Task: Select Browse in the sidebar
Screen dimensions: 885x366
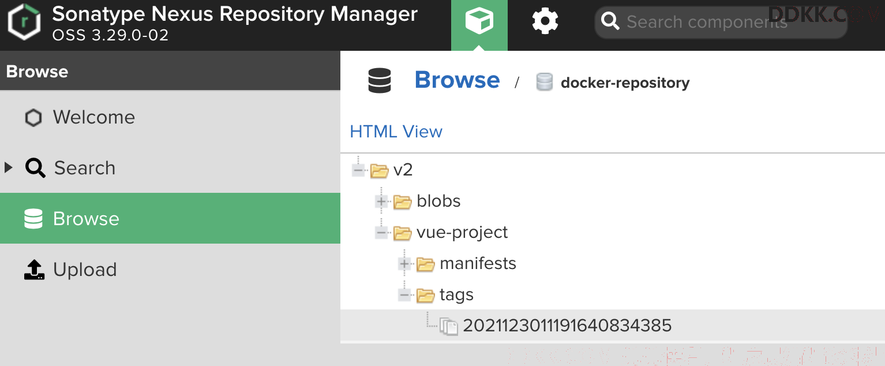Action: point(170,218)
